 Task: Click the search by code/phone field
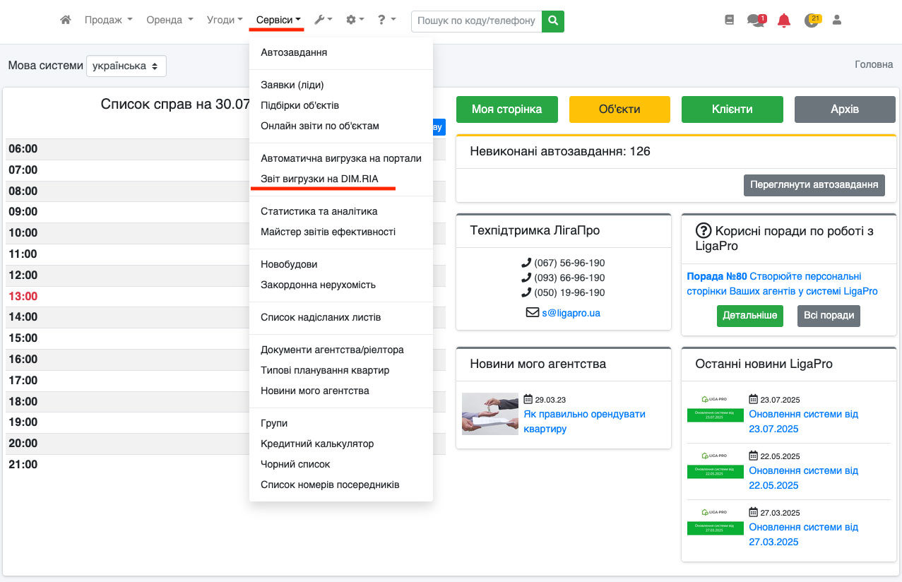click(476, 21)
